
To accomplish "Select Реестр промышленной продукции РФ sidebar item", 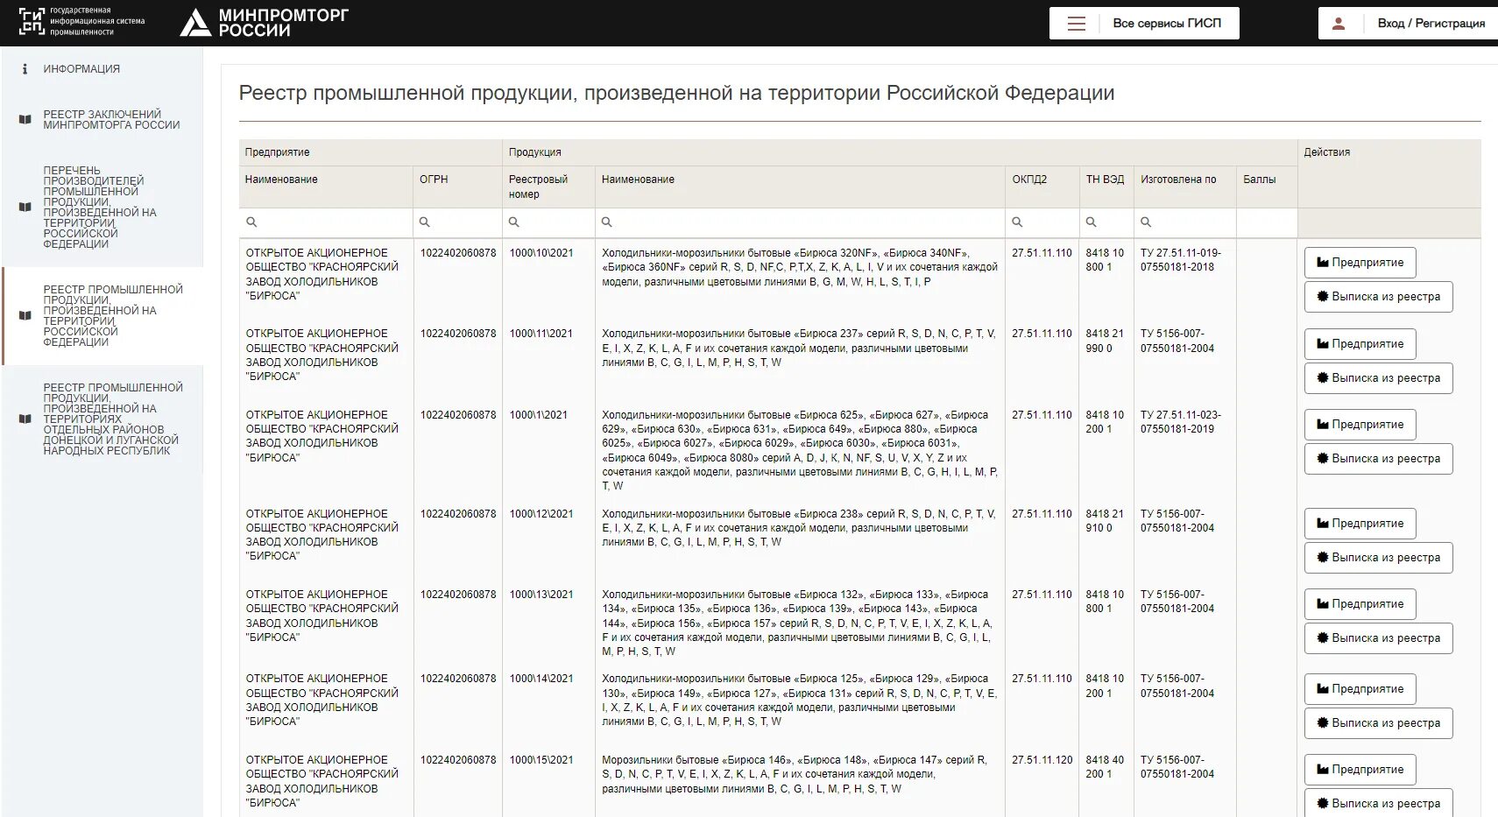I will (102, 316).
